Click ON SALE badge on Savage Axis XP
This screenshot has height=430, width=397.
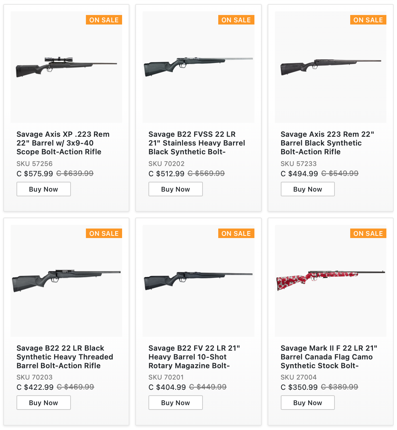104,20
